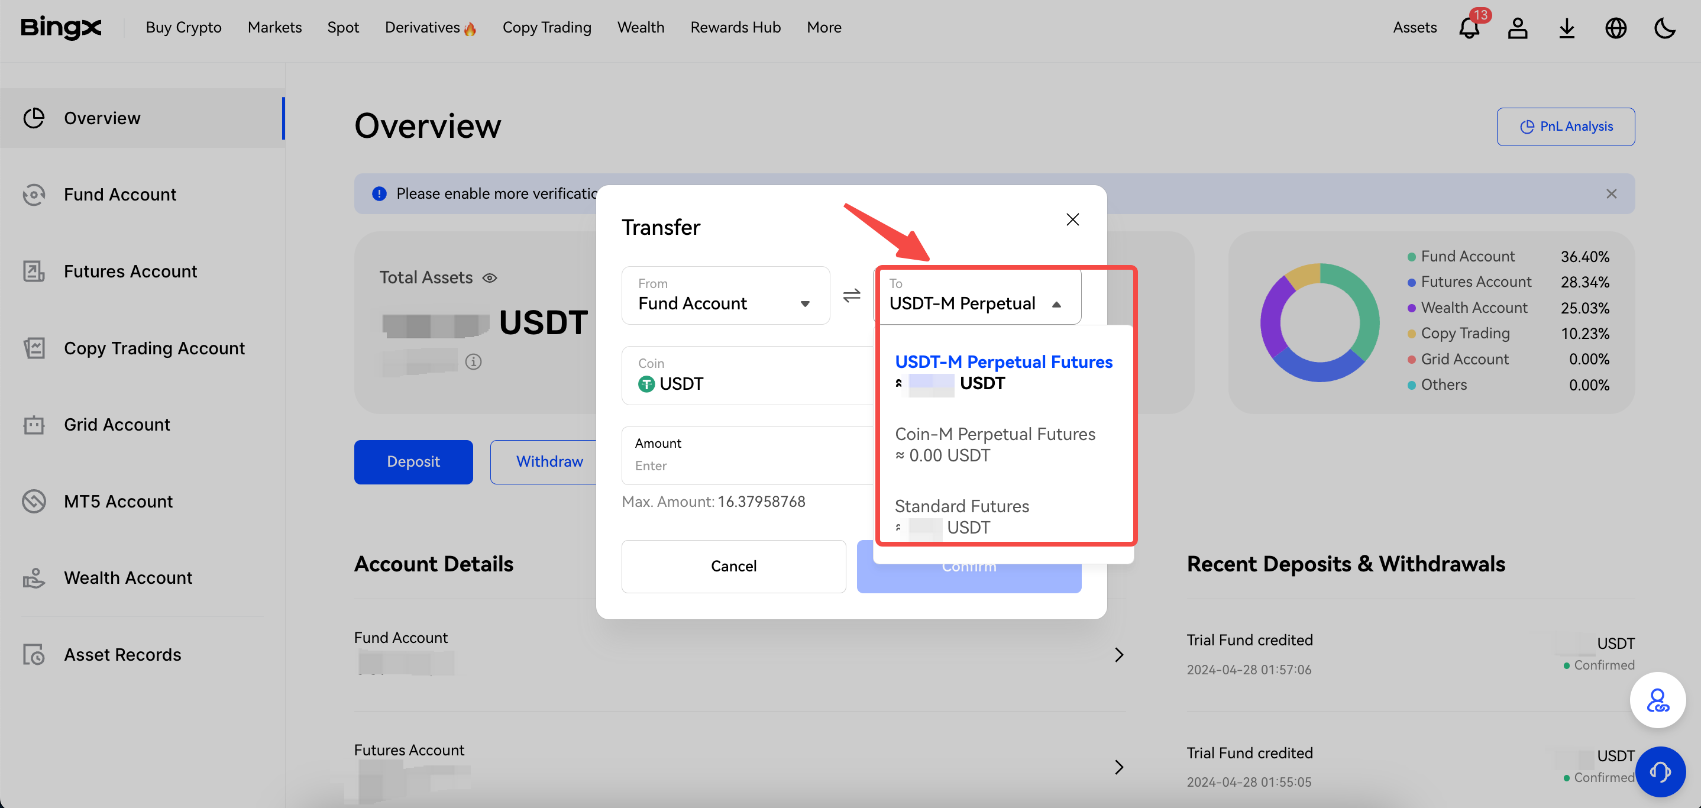Image resolution: width=1701 pixels, height=808 pixels.
Task: Open the More menu
Action: coord(823,28)
